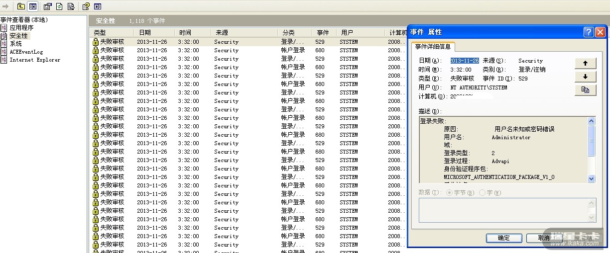Sort by the 时间 column header

click(x=193, y=33)
